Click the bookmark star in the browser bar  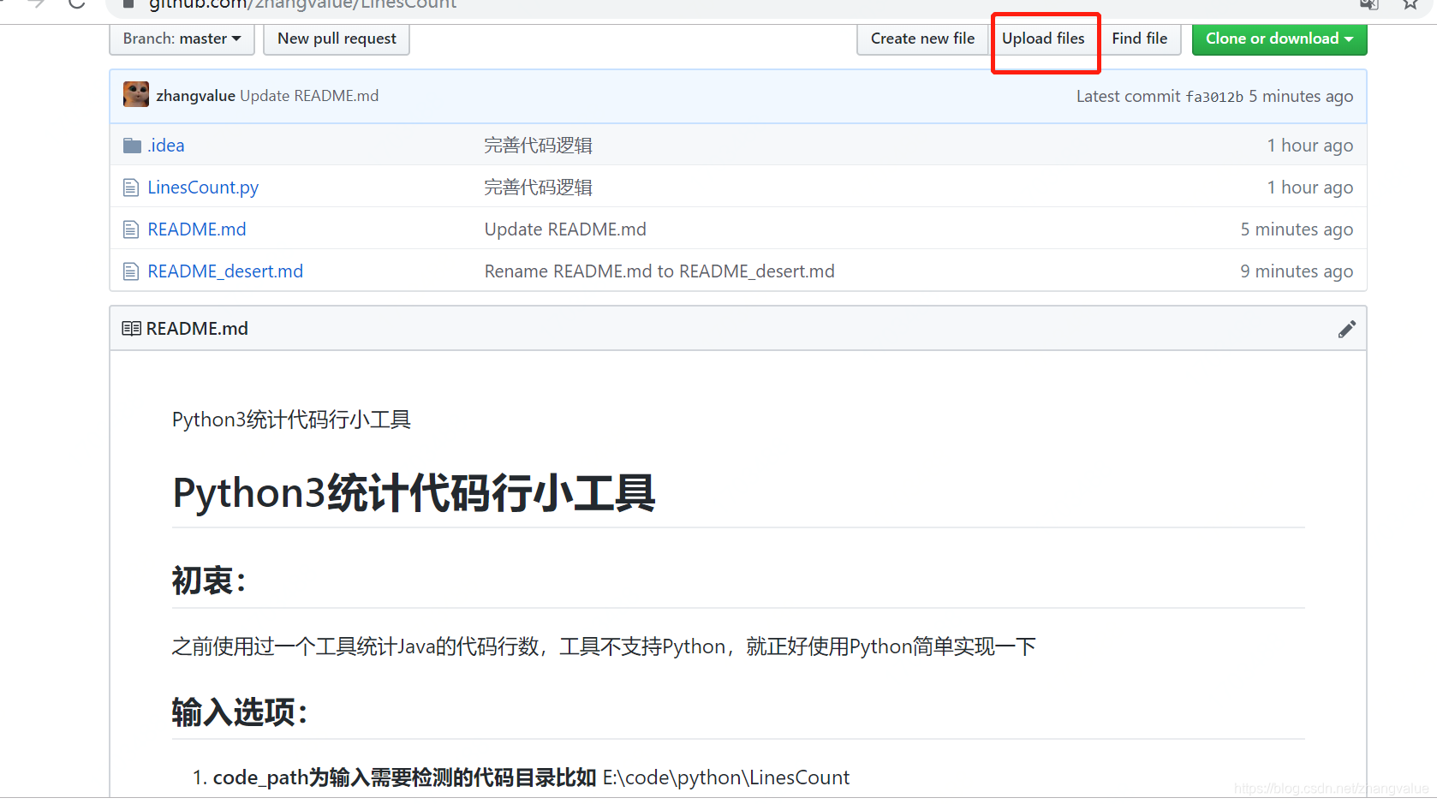click(1410, 5)
